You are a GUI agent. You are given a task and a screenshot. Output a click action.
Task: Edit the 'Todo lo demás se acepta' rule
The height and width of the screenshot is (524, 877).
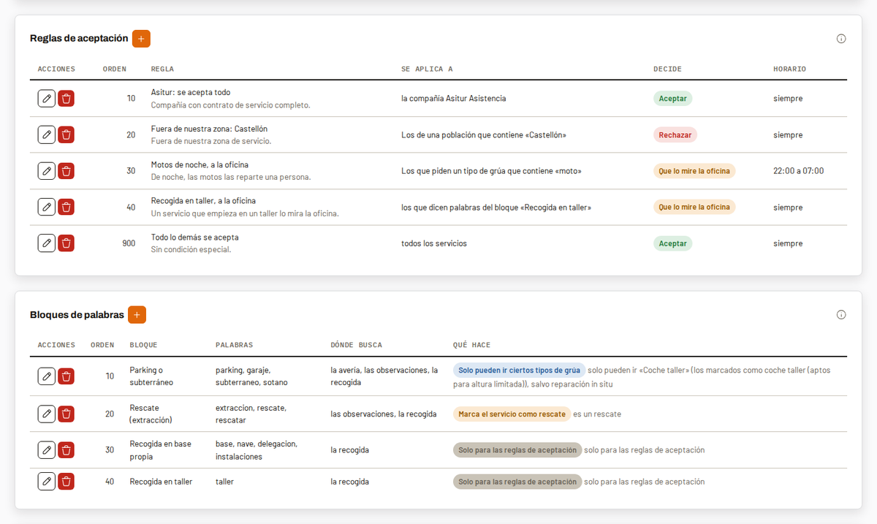pos(47,243)
